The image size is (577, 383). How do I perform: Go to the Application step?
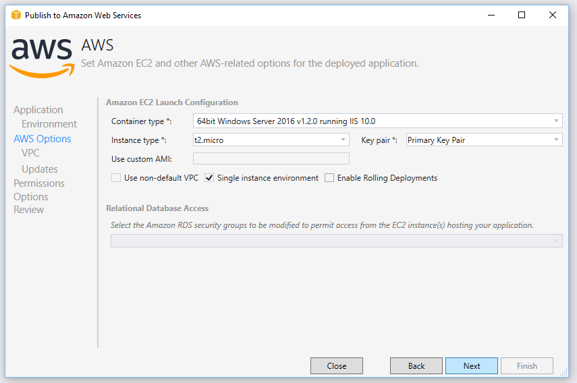tap(38, 110)
